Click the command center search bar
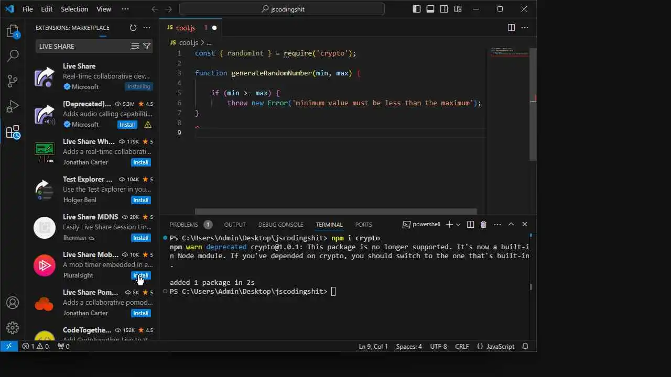 tap(282, 9)
